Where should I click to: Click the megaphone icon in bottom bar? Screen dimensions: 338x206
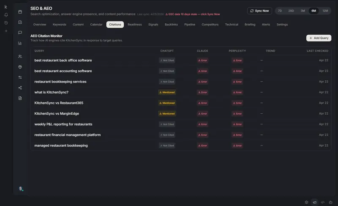click(314, 202)
